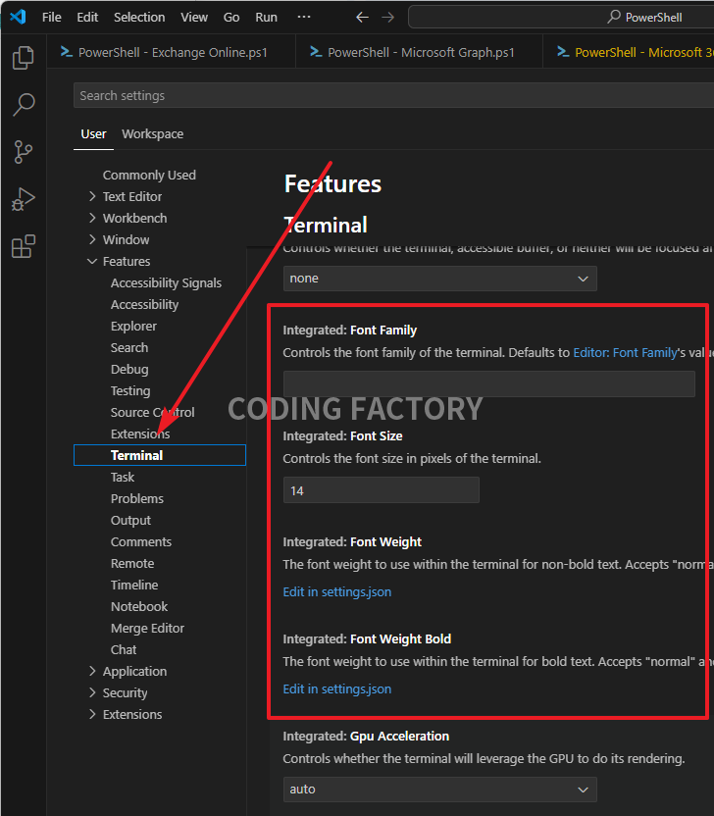Open the Extensions view icon in activity bar
The image size is (714, 816).
(23, 246)
